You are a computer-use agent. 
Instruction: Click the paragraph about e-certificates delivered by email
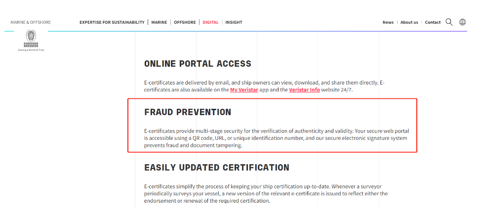[x=264, y=86]
